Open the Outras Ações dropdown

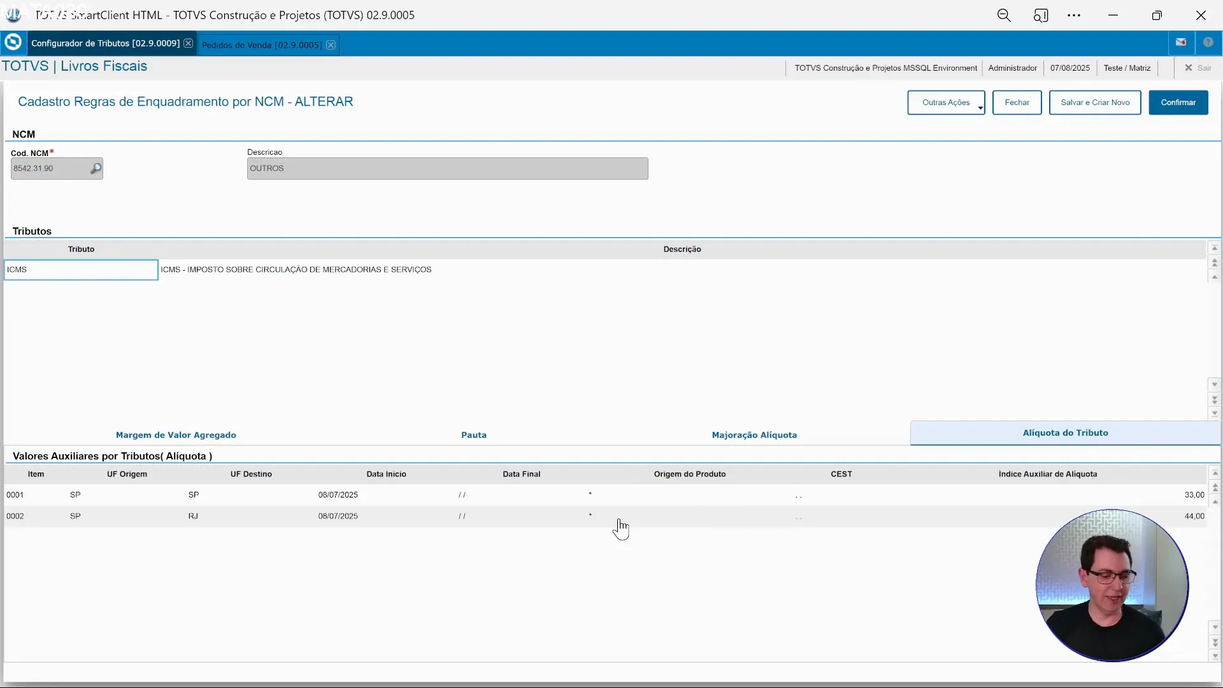click(947, 103)
